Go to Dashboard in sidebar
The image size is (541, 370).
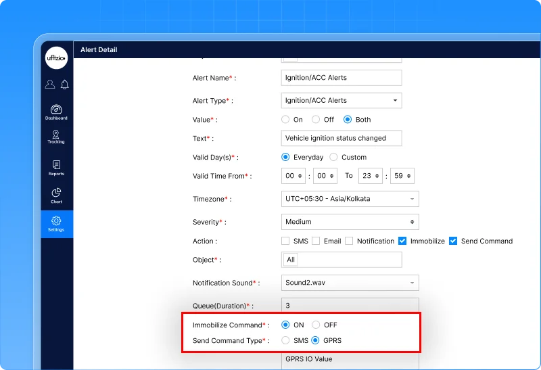click(56, 112)
